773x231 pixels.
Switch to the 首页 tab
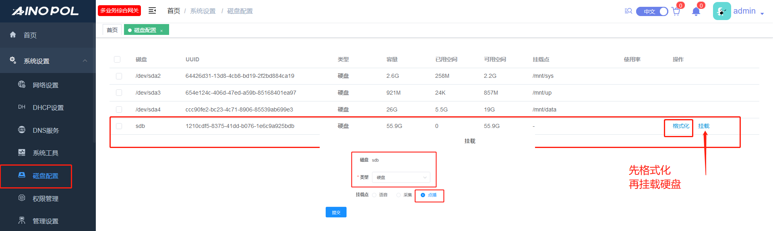tap(112, 30)
